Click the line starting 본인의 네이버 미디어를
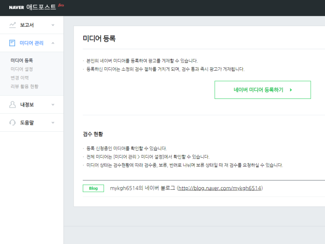 pos(142,61)
